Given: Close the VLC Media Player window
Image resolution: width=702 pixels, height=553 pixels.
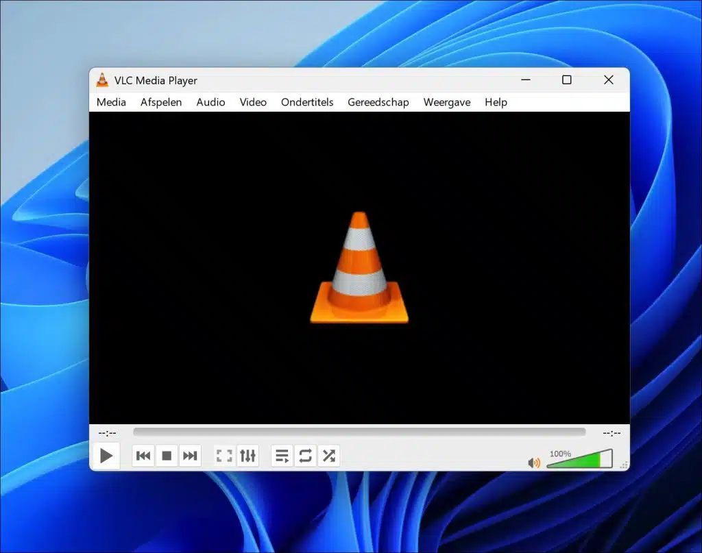Looking at the screenshot, I should point(609,80).
